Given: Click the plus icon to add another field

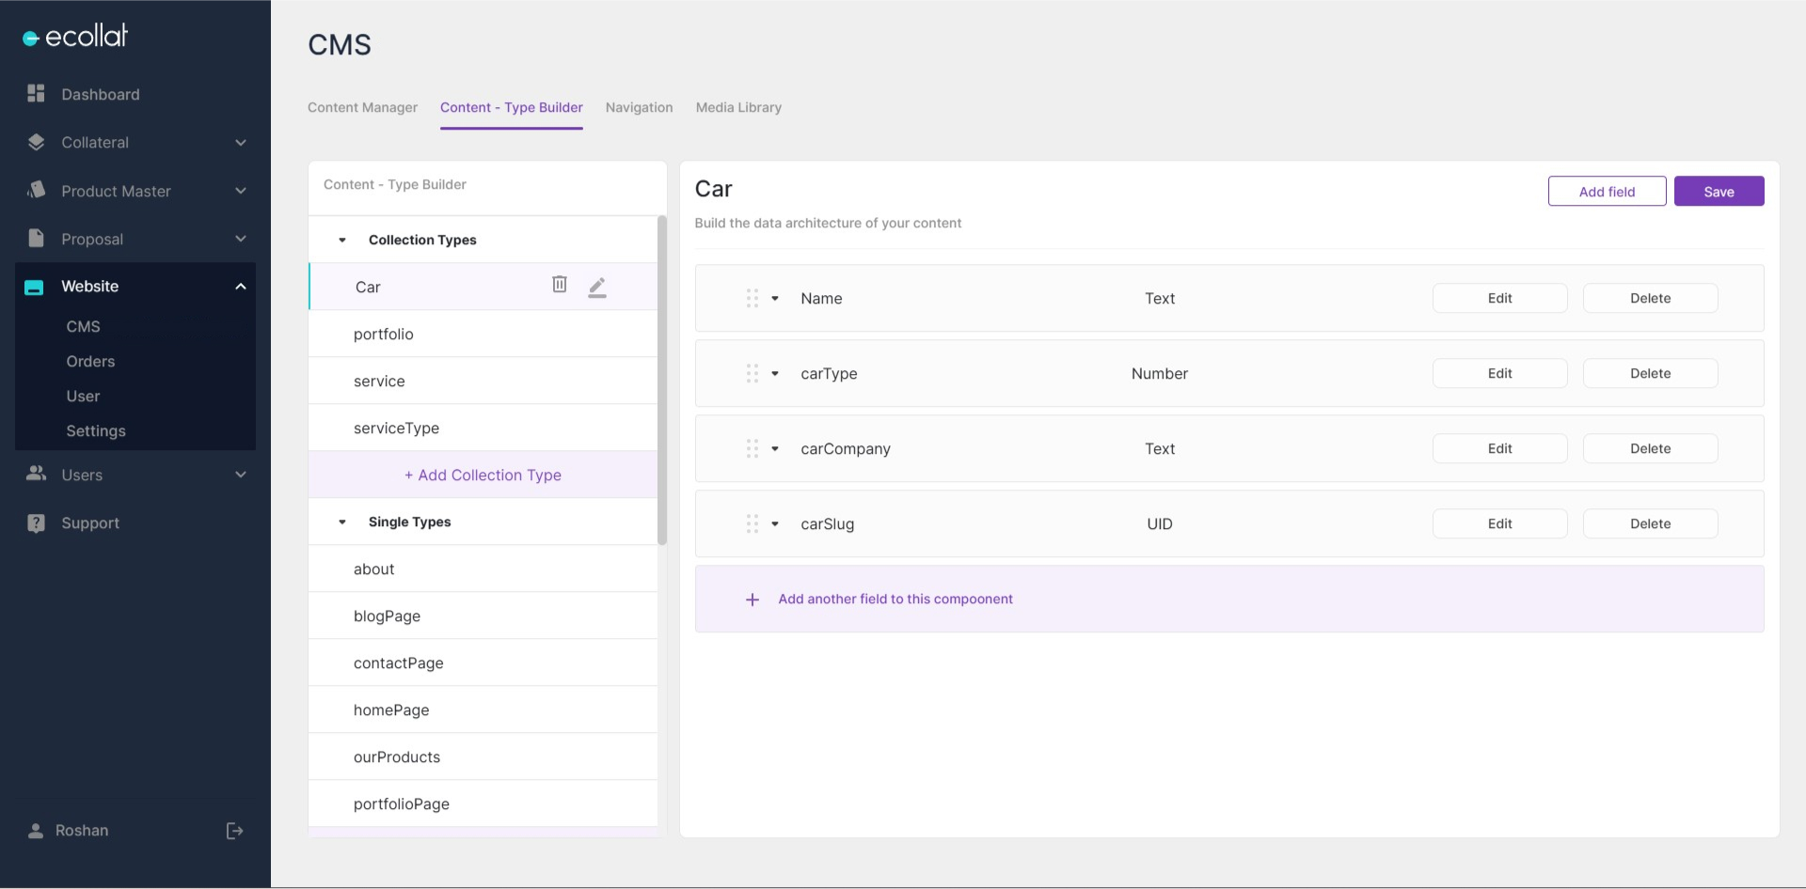Looking at the screenshot, I should point(752,600).
